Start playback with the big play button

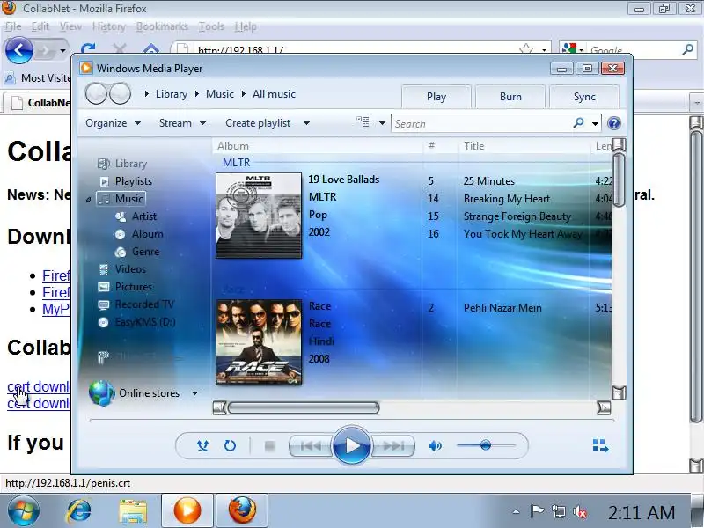coord(352,445)
